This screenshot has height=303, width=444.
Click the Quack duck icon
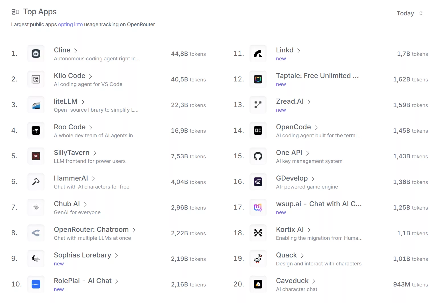point(258,259)
